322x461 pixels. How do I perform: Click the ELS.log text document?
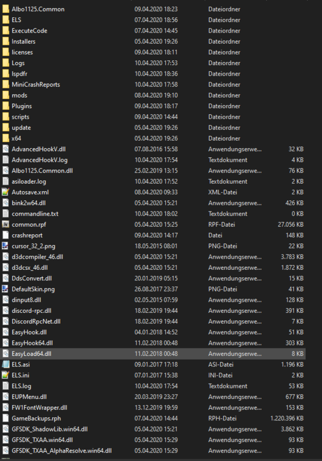[22, 386]
